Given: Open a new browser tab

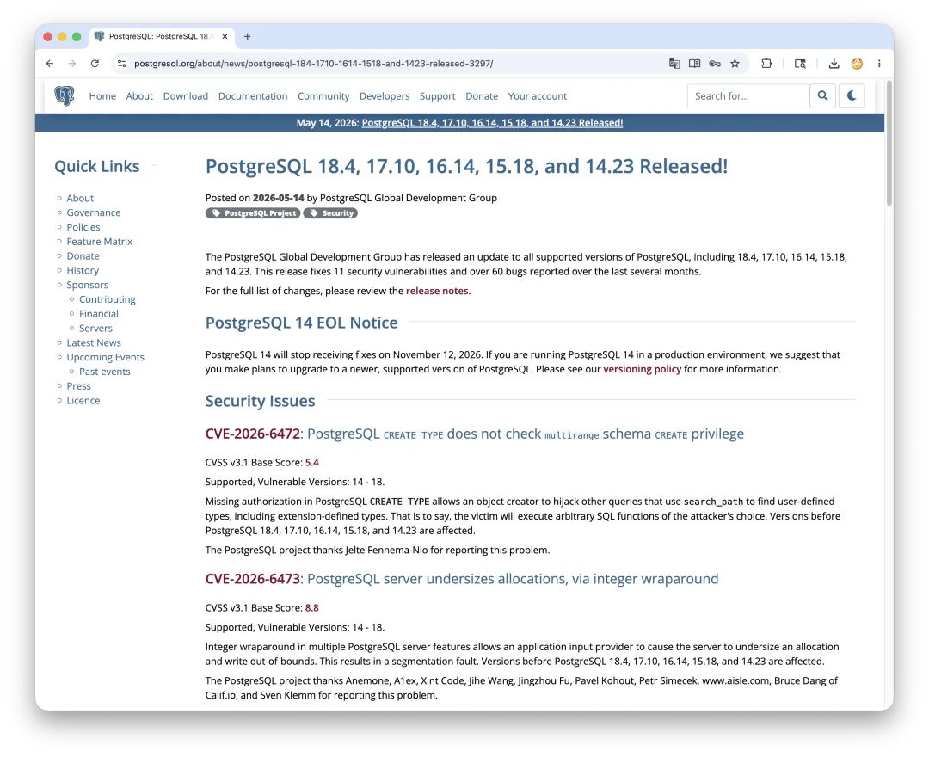Looking at the screenshot, I should 247,36.
